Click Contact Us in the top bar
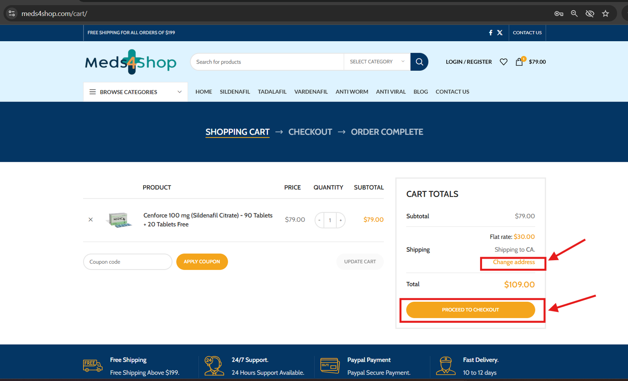The image size is (628, 381). click(527, 33)
